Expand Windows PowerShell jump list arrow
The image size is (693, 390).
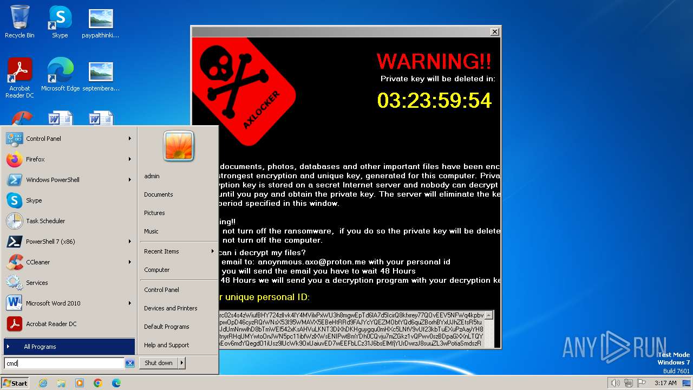[130, 180]
